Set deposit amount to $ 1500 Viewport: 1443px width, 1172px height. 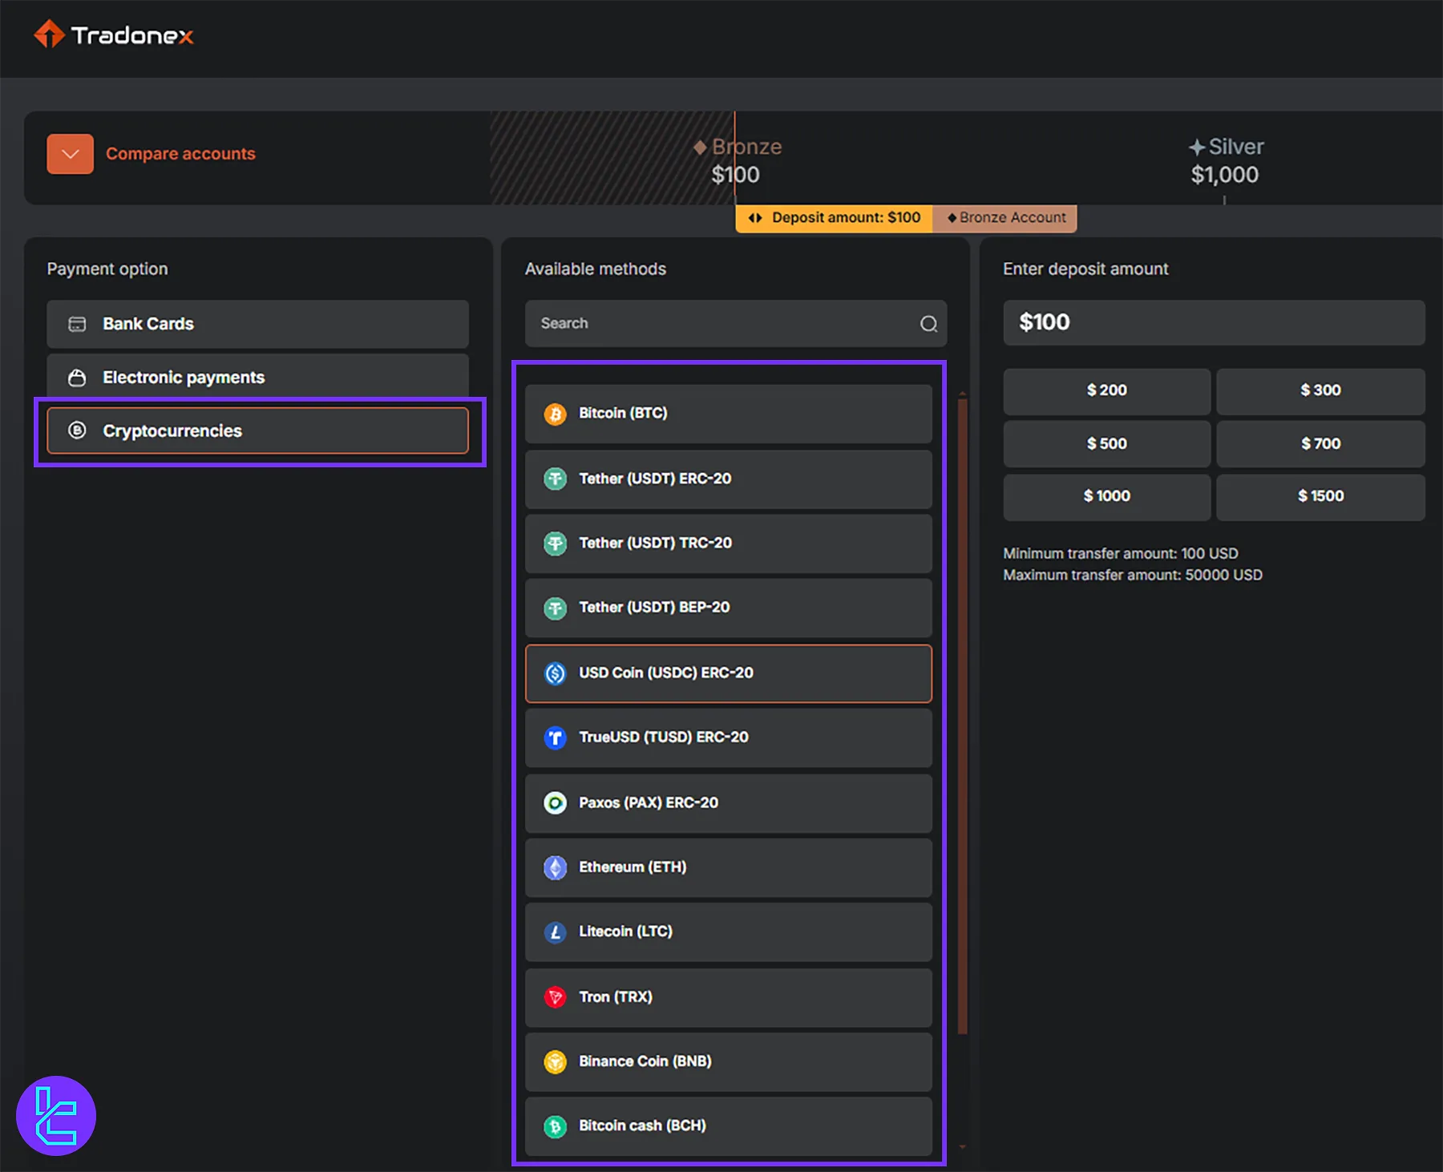1320,496
